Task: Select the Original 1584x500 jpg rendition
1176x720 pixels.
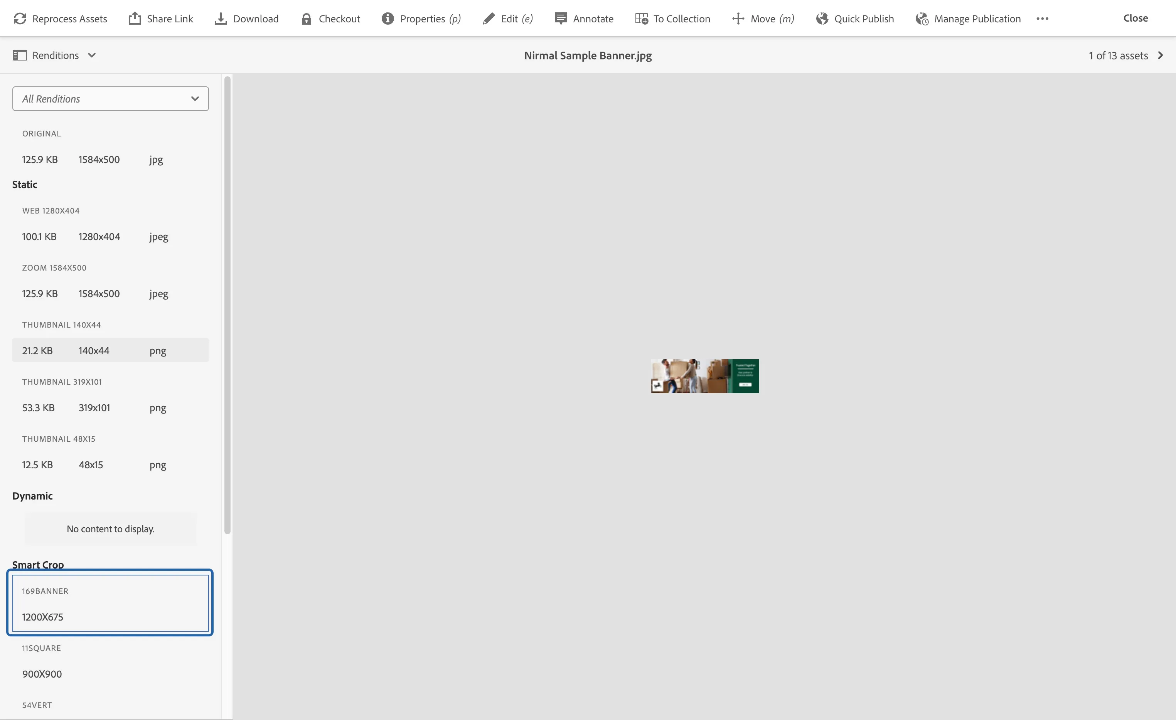Action: pyautogui.click(x=110, y=159)
